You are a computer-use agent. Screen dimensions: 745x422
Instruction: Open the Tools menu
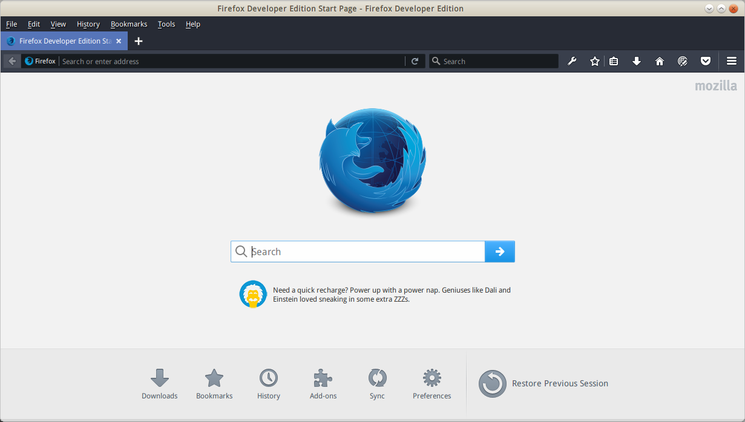click(x=166, y=24)
